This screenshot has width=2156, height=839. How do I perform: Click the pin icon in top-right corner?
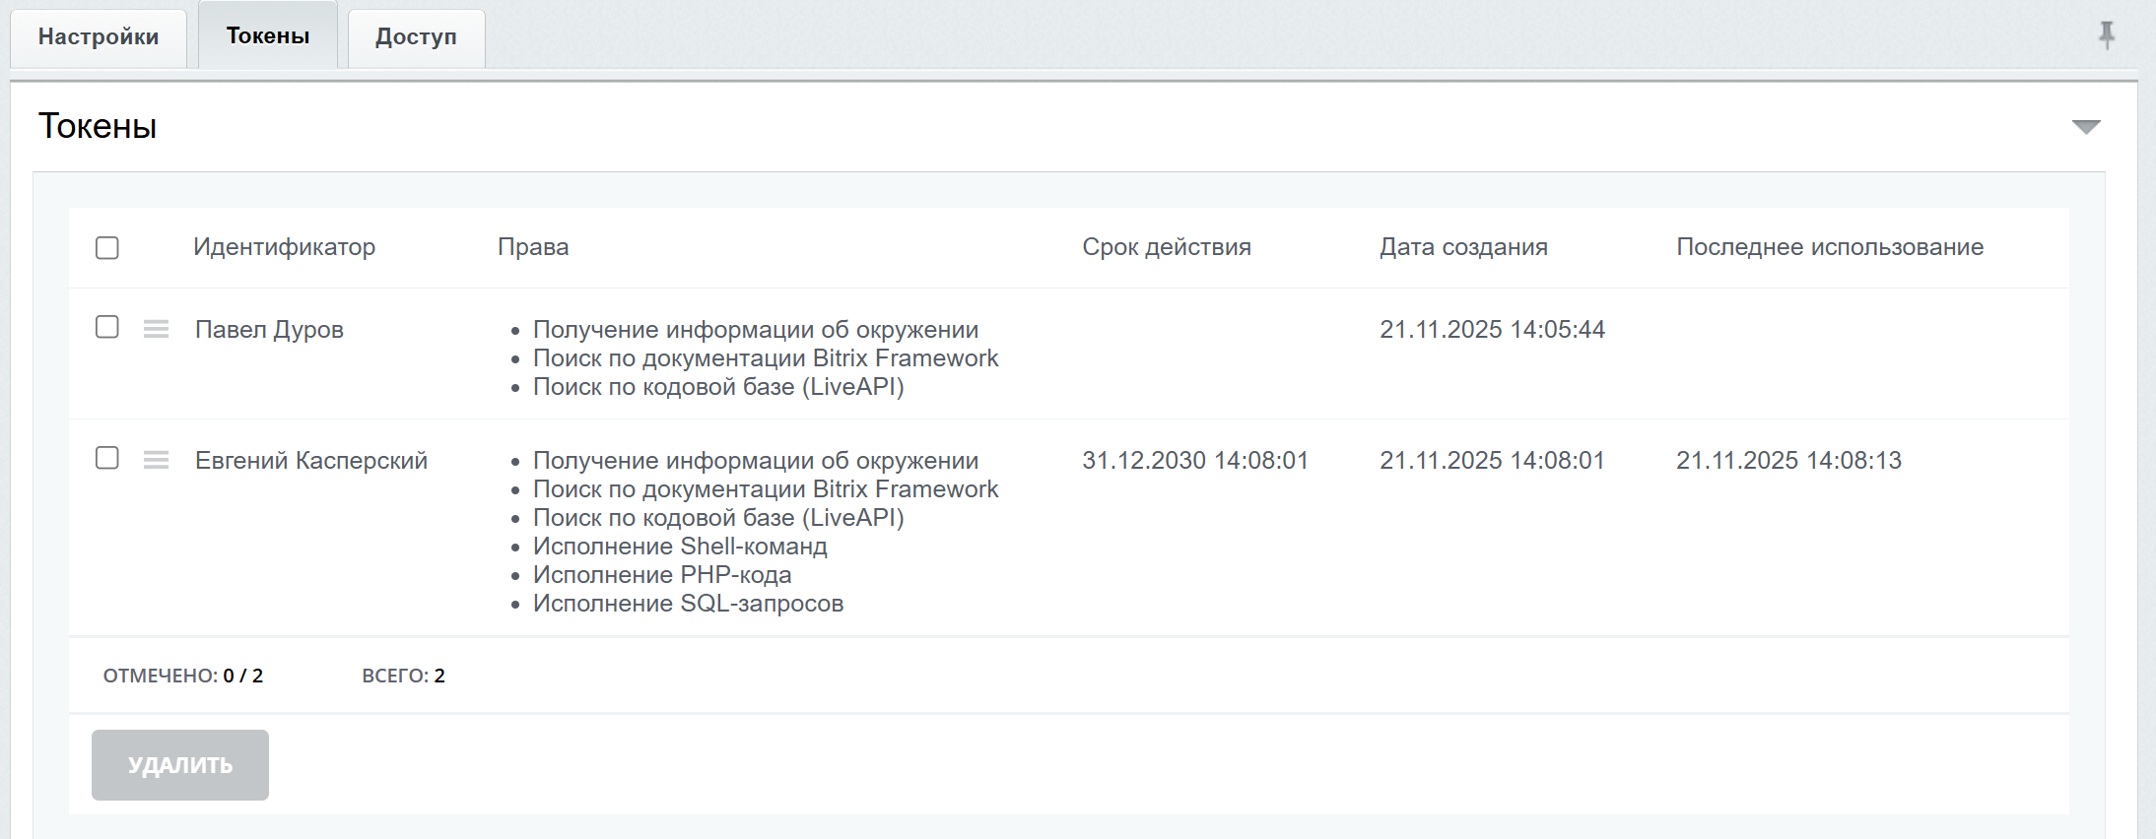(x=2106, y=35)
